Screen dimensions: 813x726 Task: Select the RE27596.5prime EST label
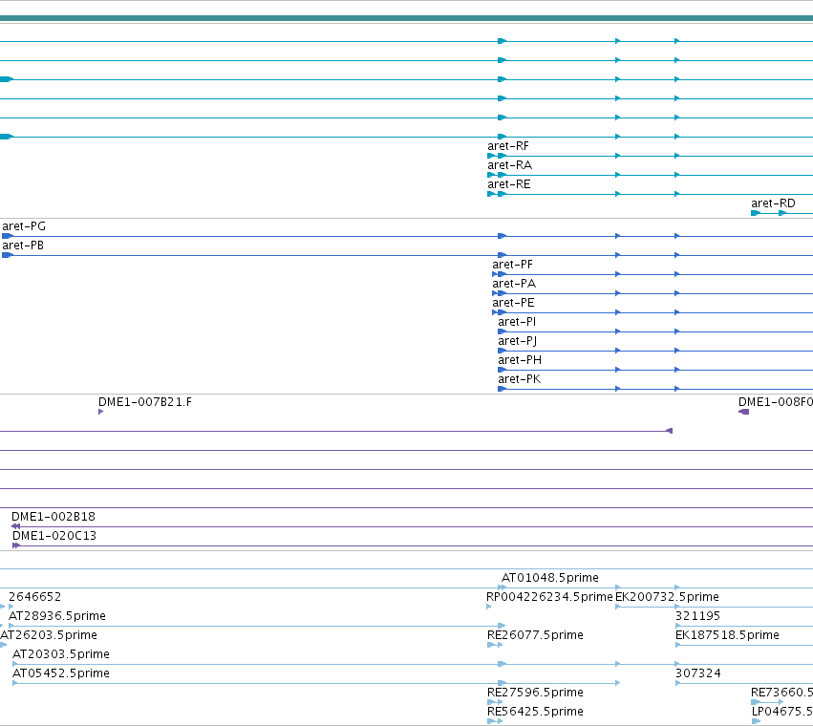(535, 693)
